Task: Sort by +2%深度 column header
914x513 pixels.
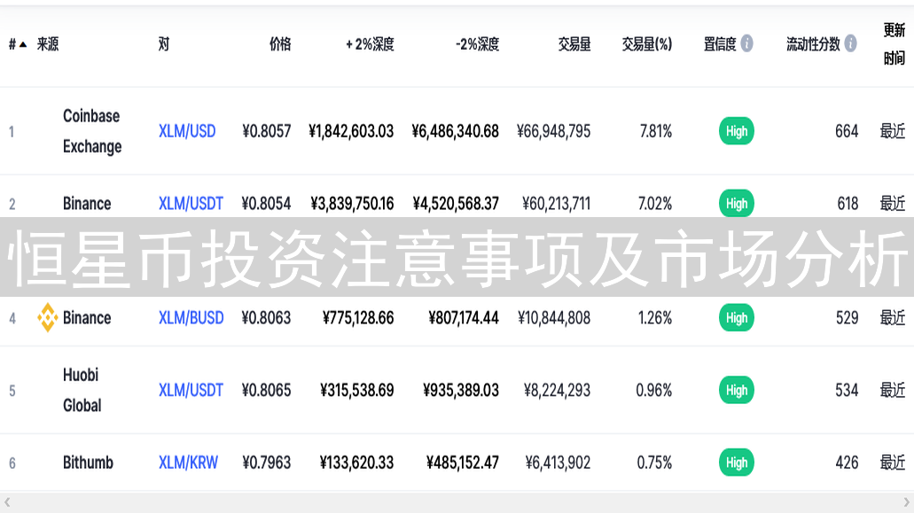Action: [370, 44]
